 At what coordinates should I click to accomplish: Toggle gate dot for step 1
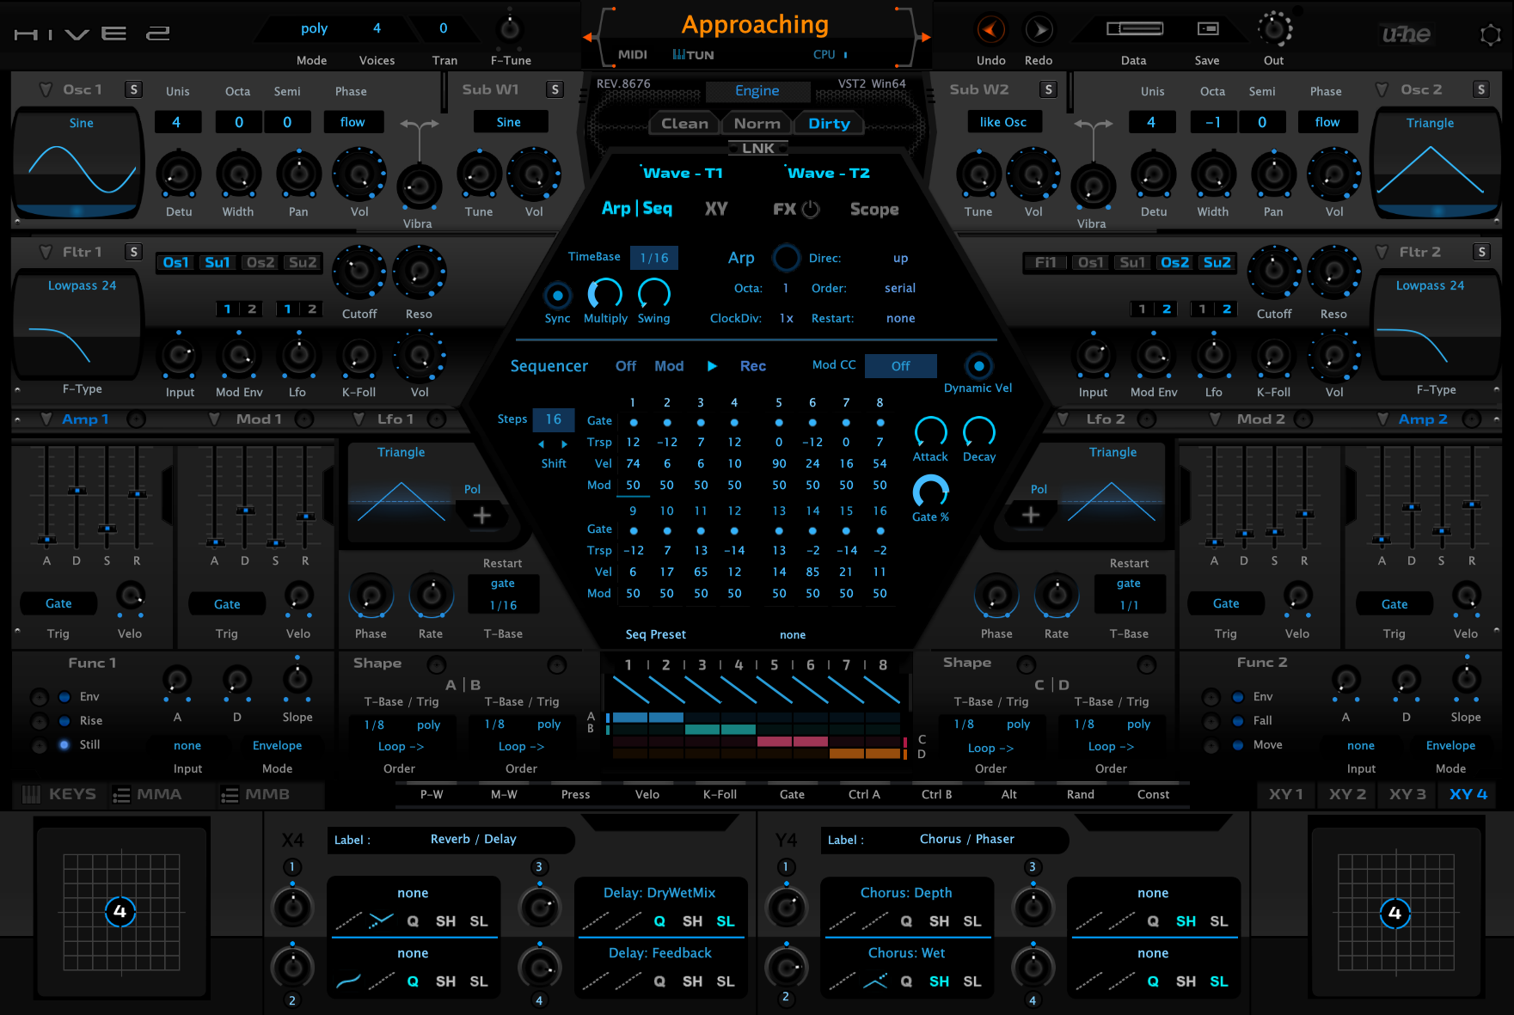634,423
